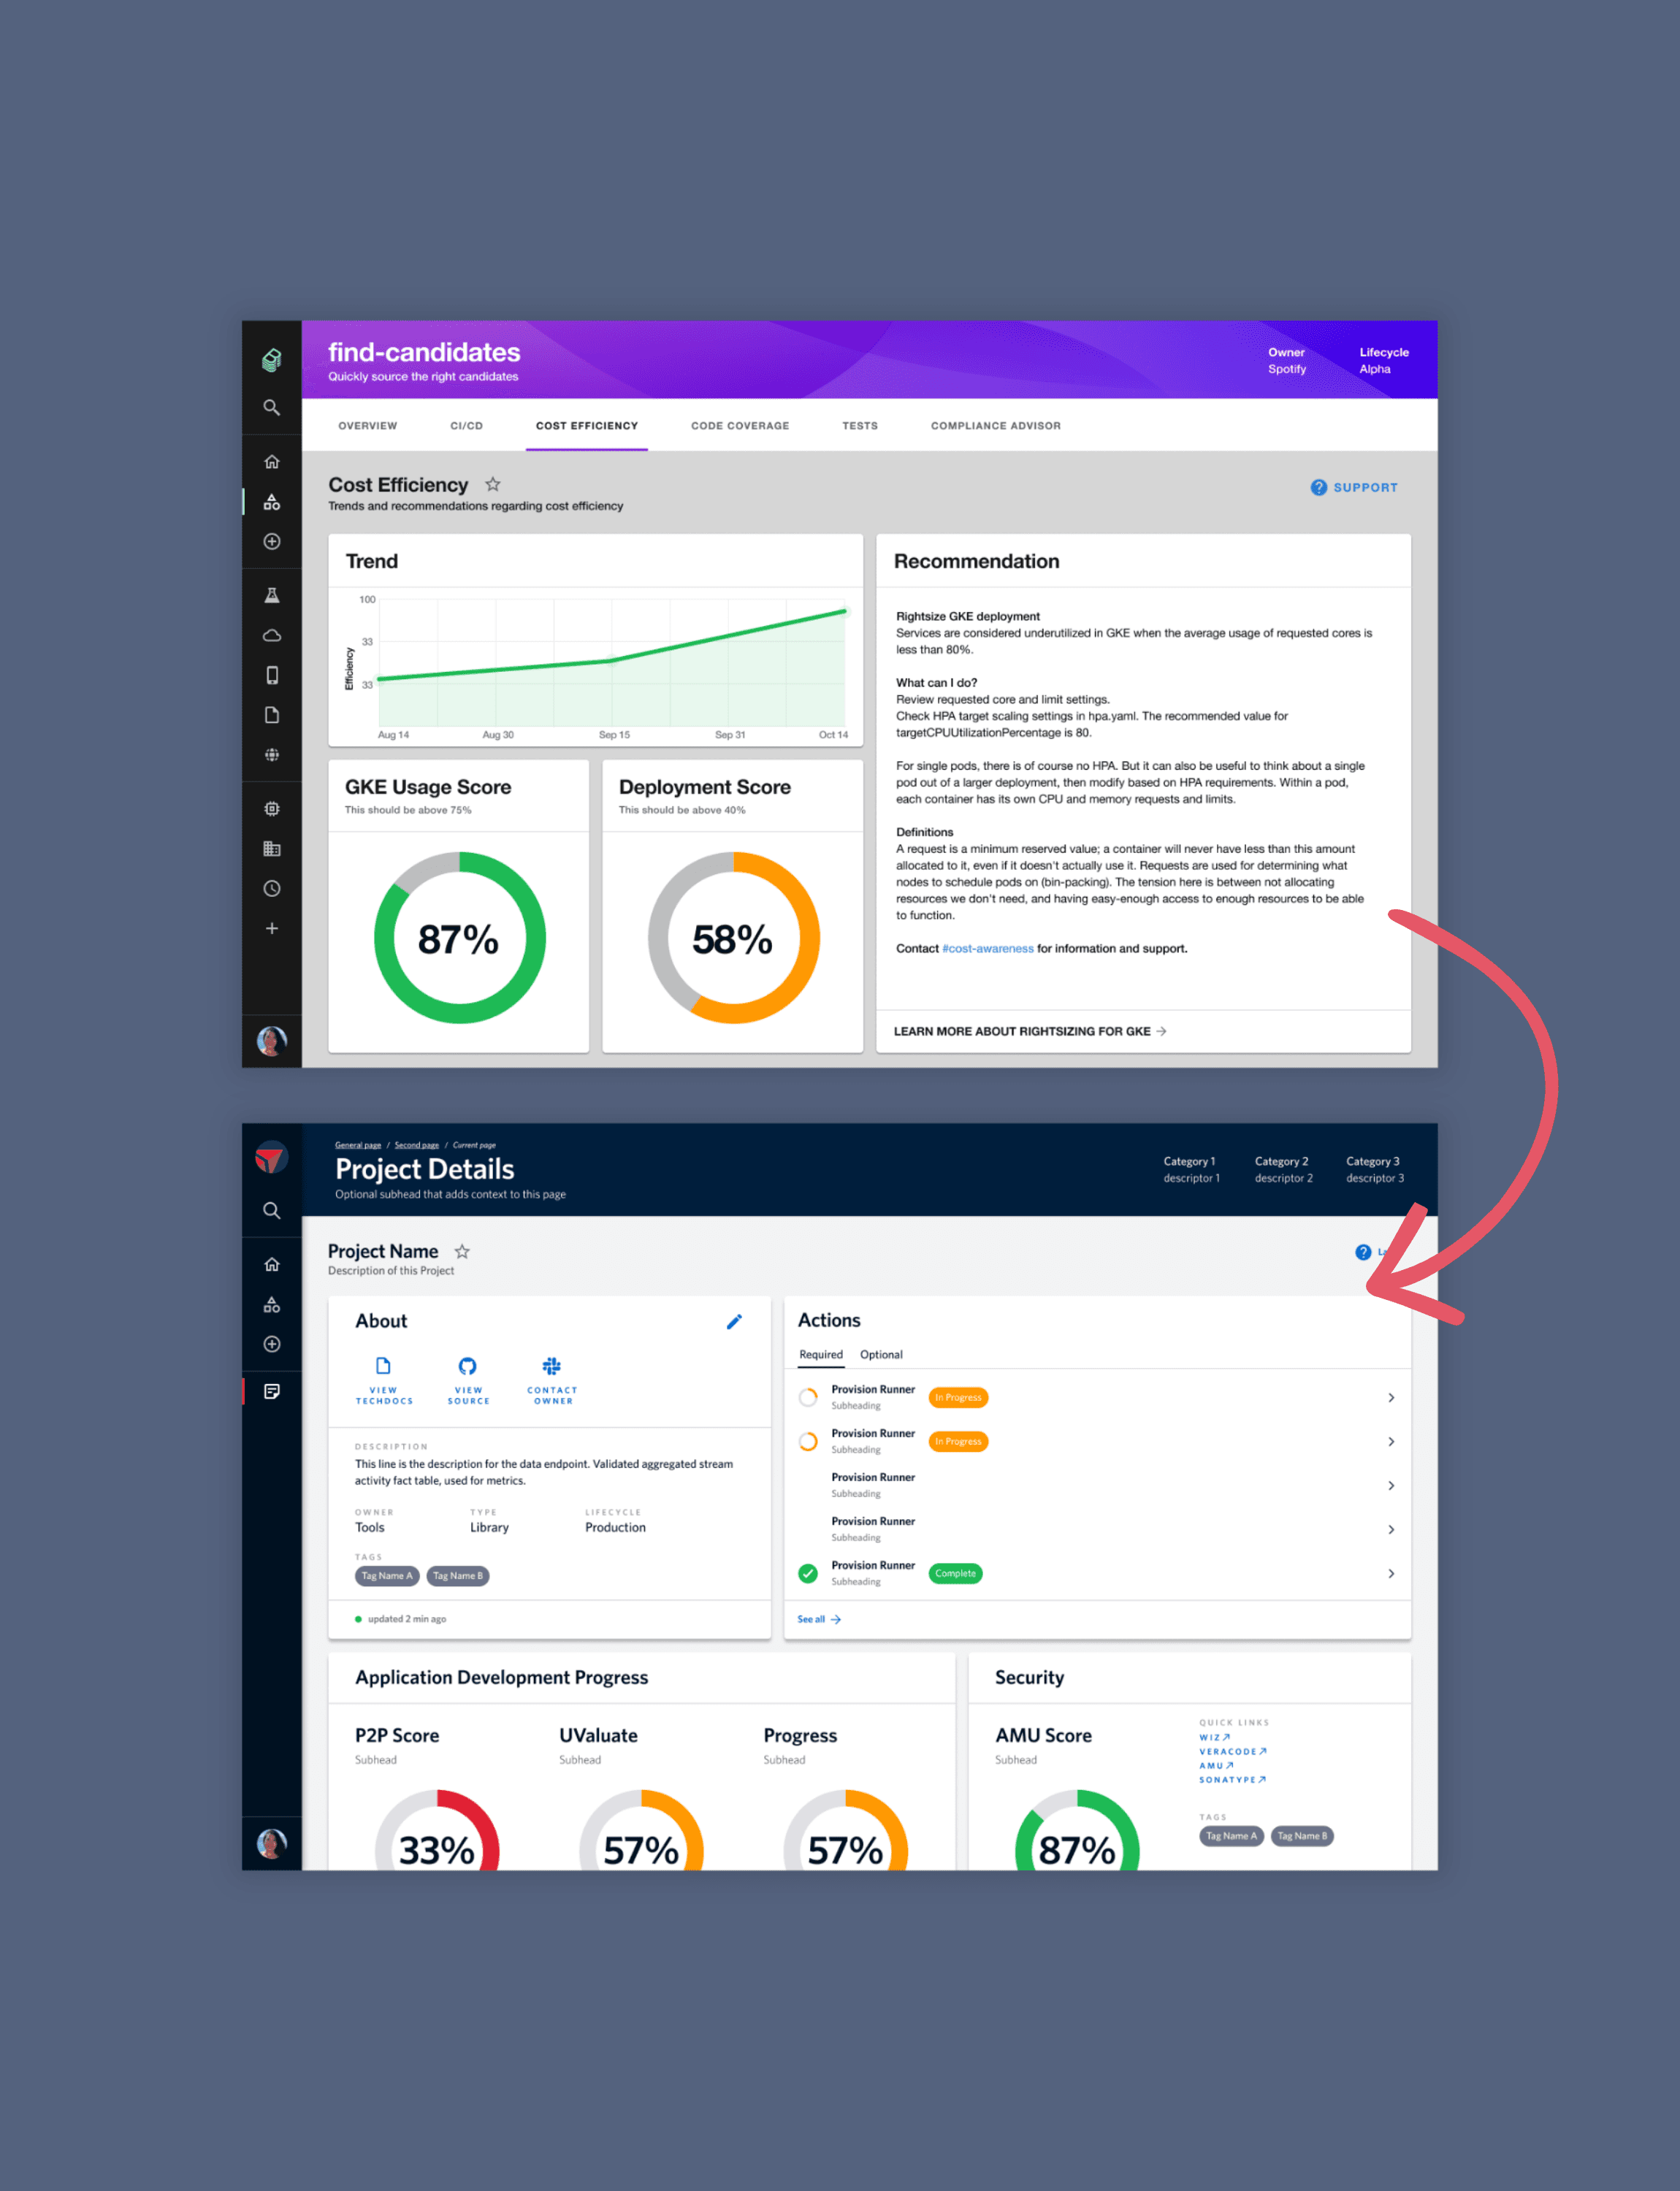Edit About card with pencil icon
The height and width of the screenshot is (2191, 1680).
tap(734, 1321)
